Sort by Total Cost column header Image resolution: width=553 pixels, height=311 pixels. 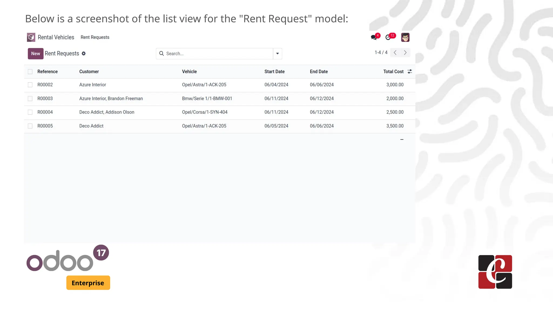(x=393, y=72)
